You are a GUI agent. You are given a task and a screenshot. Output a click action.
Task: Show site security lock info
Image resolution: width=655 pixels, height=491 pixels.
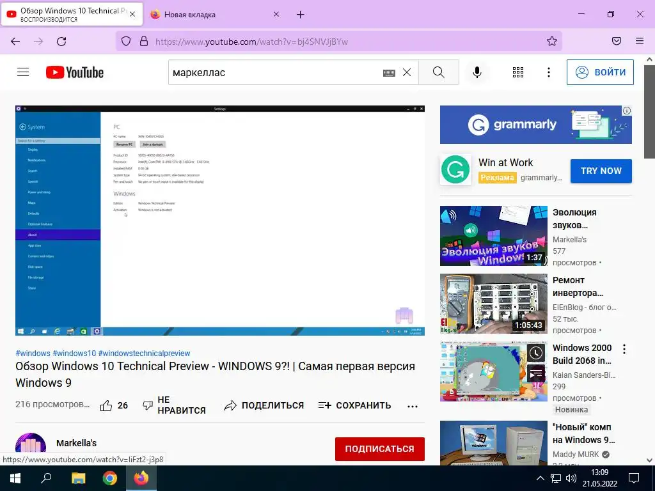pos(144,42)
